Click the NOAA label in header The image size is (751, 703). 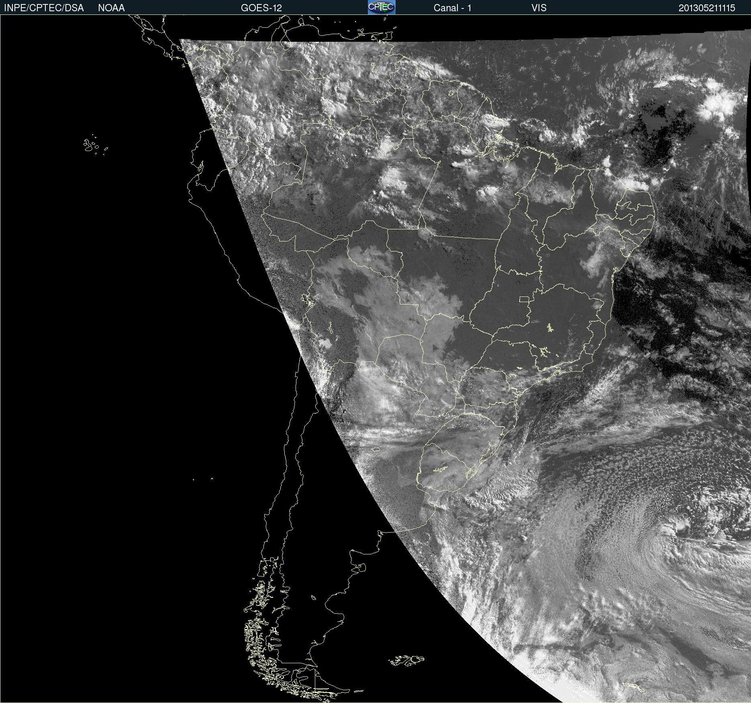[111, 8]
